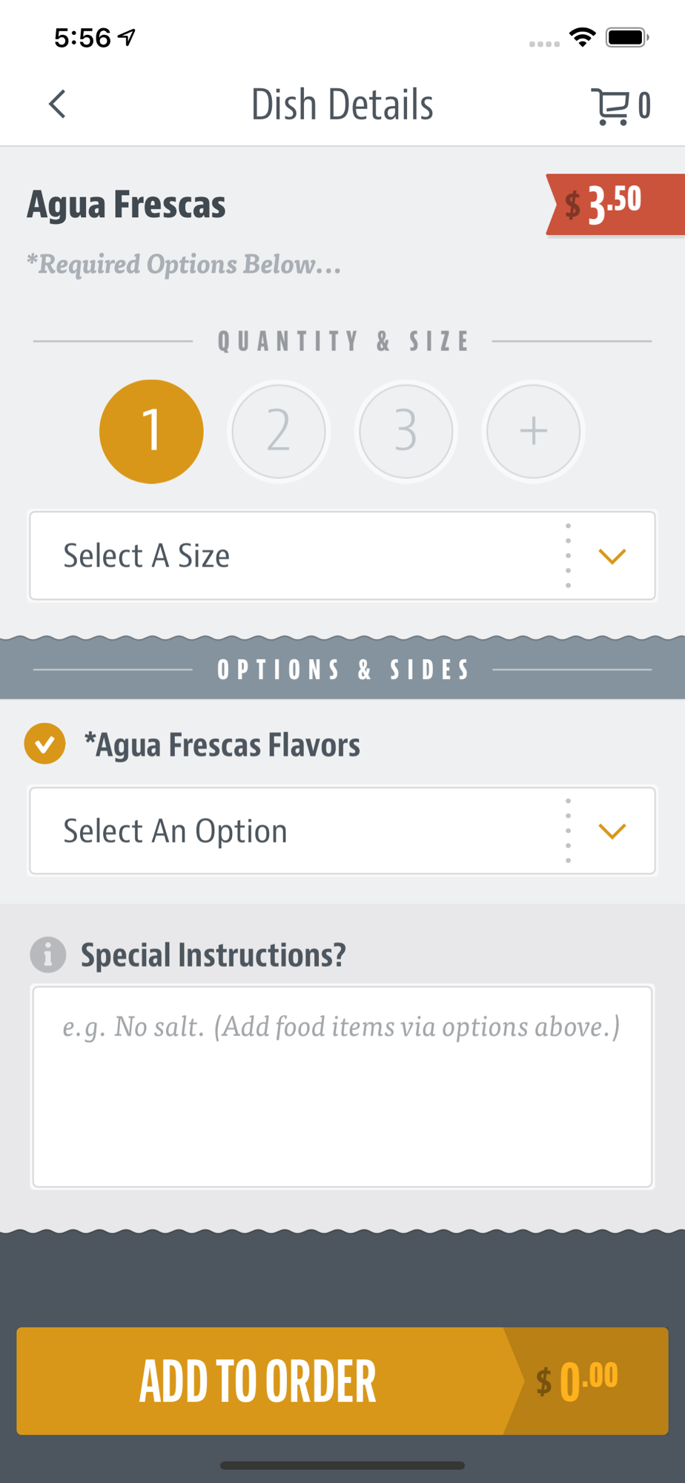Screen dimensions: 685x1483
Task: Tap the cart item count number
Action: coord(644,105)
